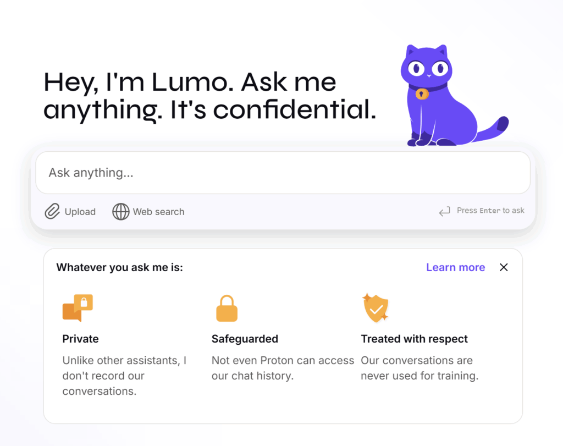Click the Upload text label

[x=80, y=212]
